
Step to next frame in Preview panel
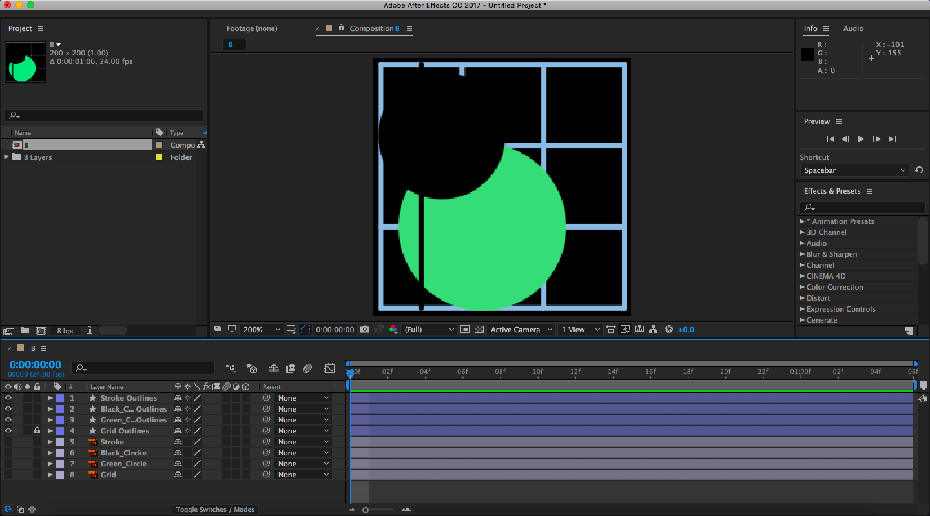[876, 139]
